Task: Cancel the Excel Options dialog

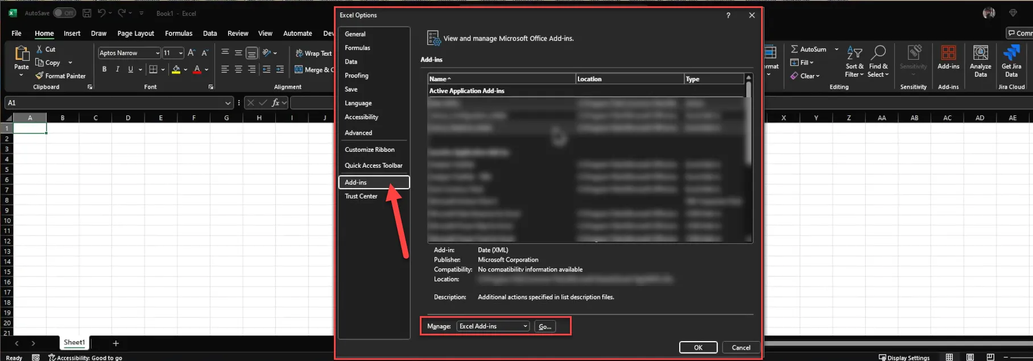Action: [x=741, y=347]
